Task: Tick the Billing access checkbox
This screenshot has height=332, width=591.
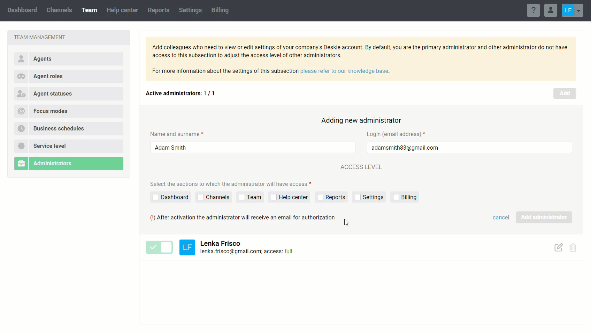Action: [396, 197]
